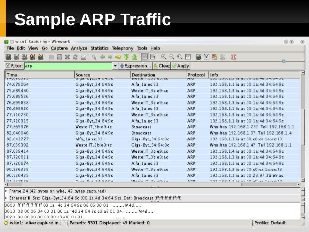The width and height of the screenshot is (309, 232).
Task: Click hex row 0010 in bytes pane
Action: [79, 211]
